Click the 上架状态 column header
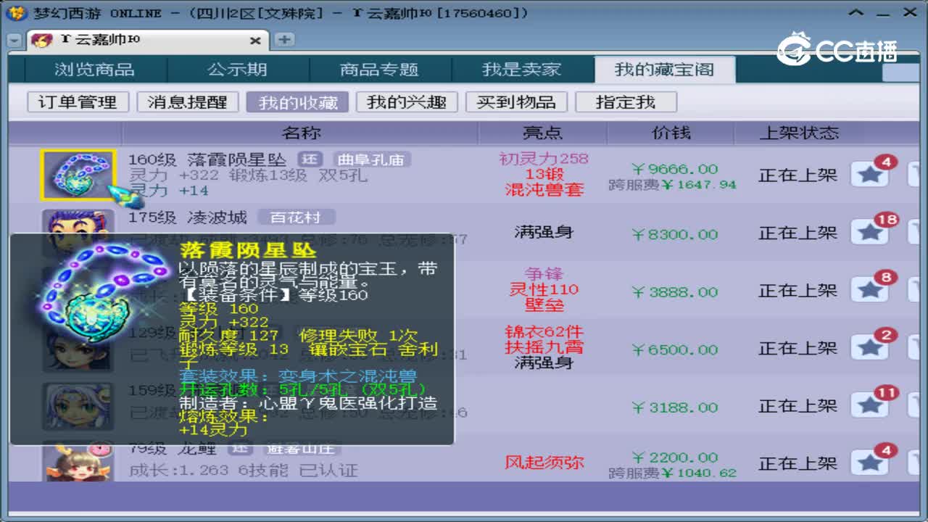This screenshot has width=928, height=522. point(798,133)
